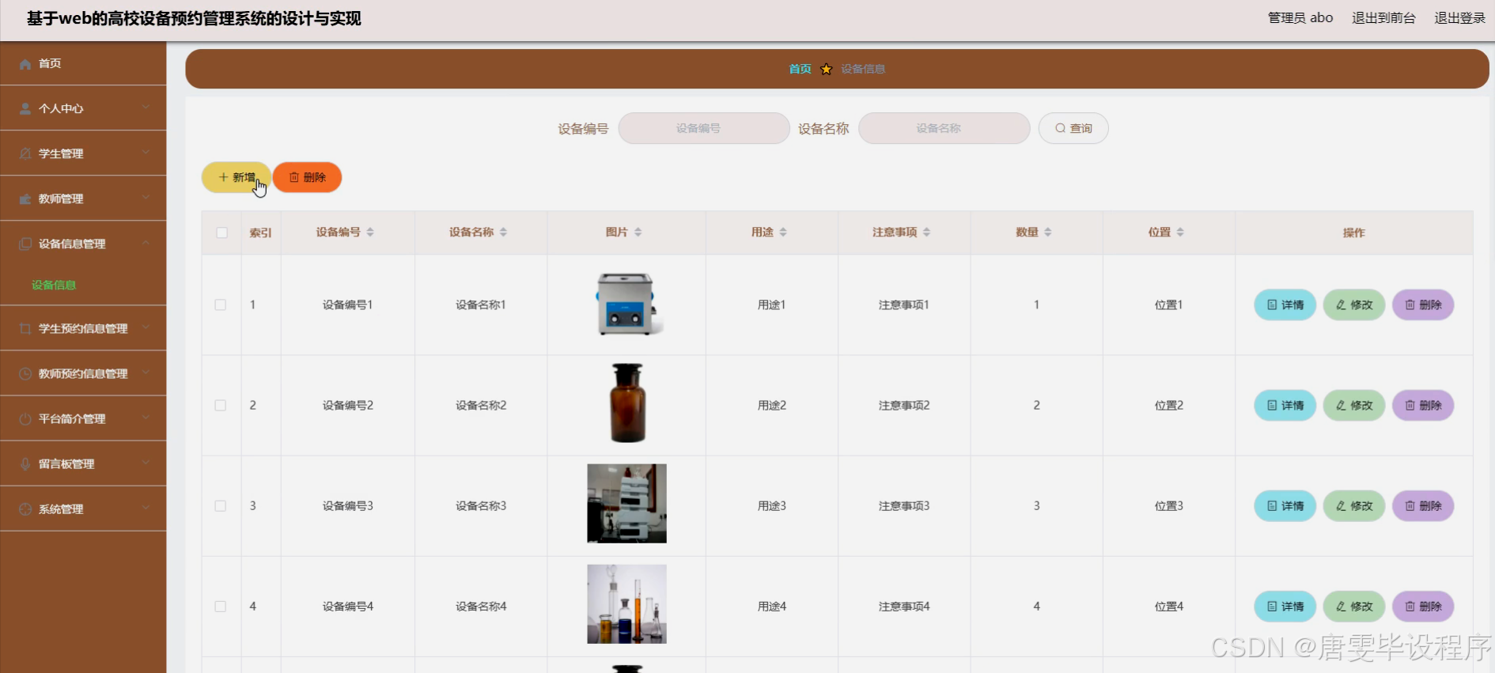Click the 设备名称2 table cell
The image size is (1495, 673).
(481, 405)
